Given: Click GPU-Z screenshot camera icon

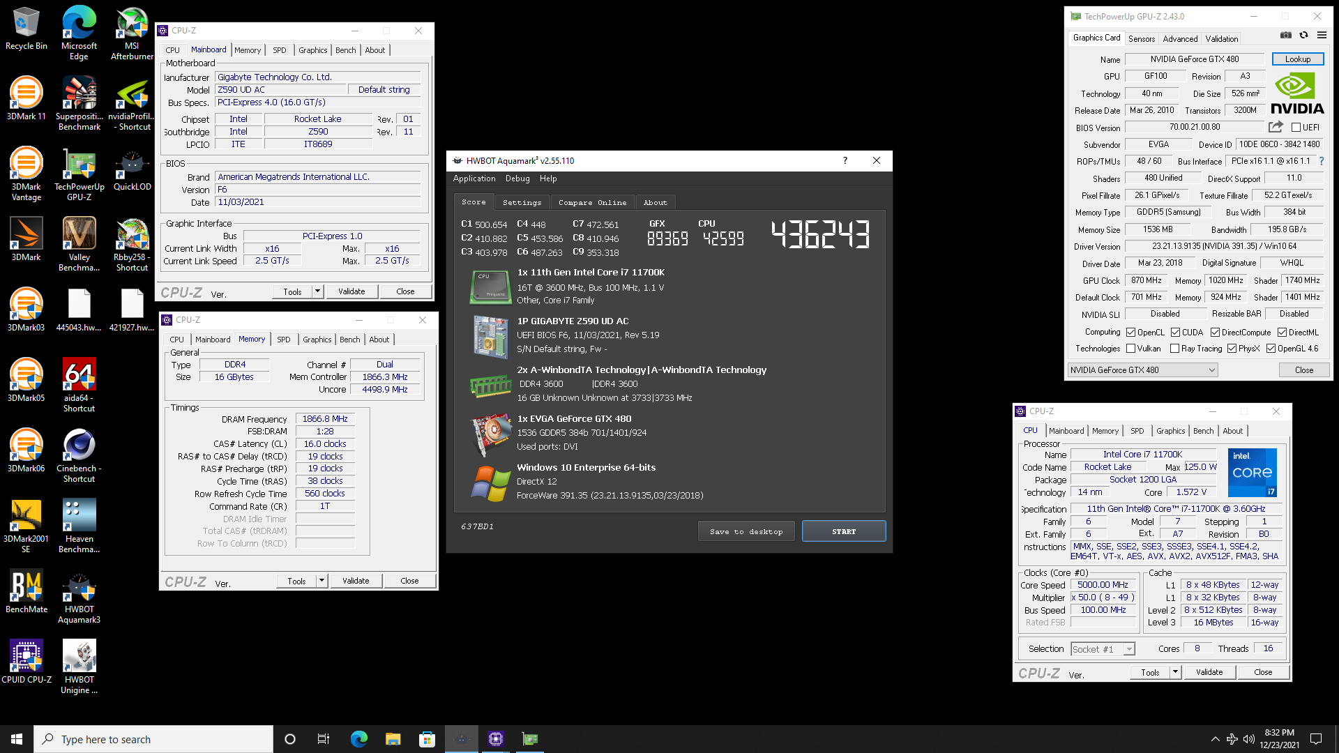Looking at the screenshot, I should click(1286, 35).
